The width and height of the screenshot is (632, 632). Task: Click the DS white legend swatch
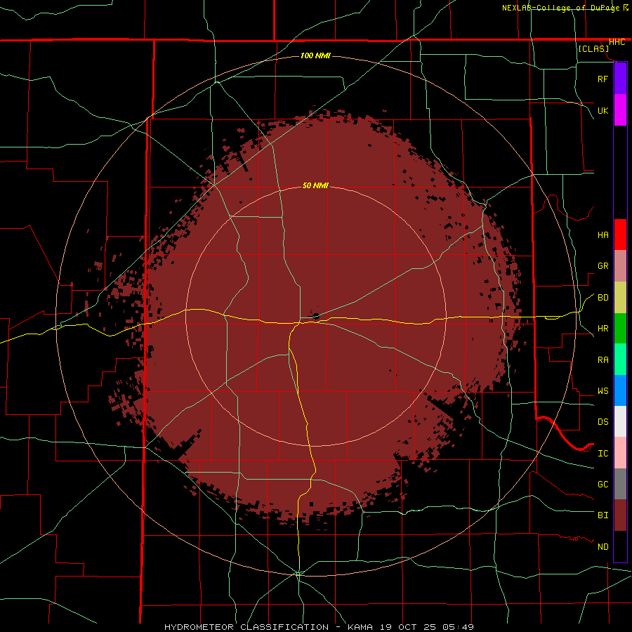click(x=620, y=421)
